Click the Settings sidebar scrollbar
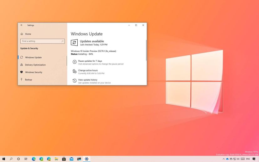The height and width of the screenshot is (162, 259). (67, 61)
